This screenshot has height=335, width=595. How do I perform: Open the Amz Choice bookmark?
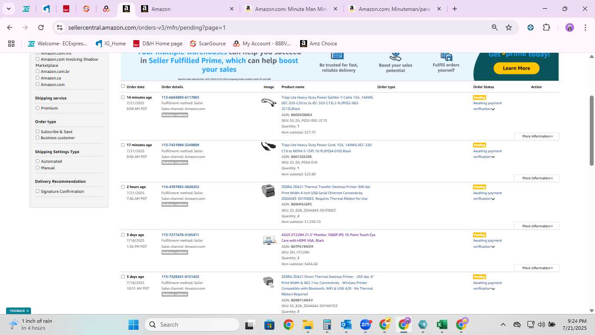click(318, 44)
